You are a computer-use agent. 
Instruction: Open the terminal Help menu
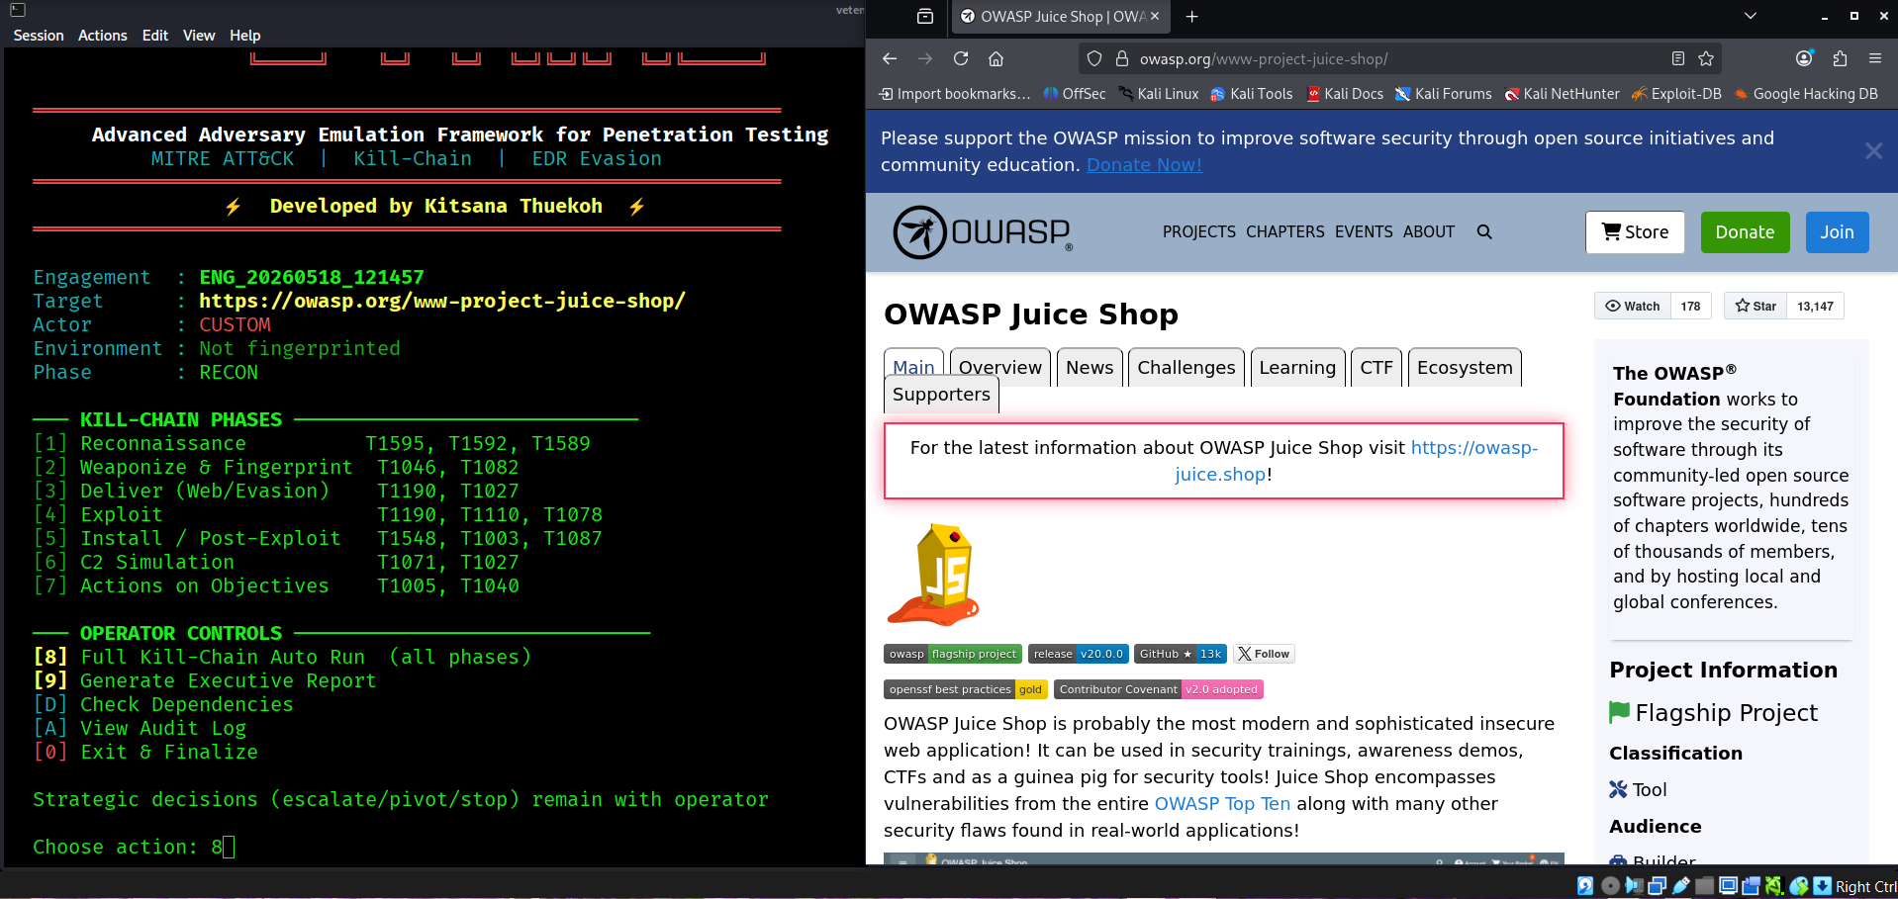pos(245,36)
